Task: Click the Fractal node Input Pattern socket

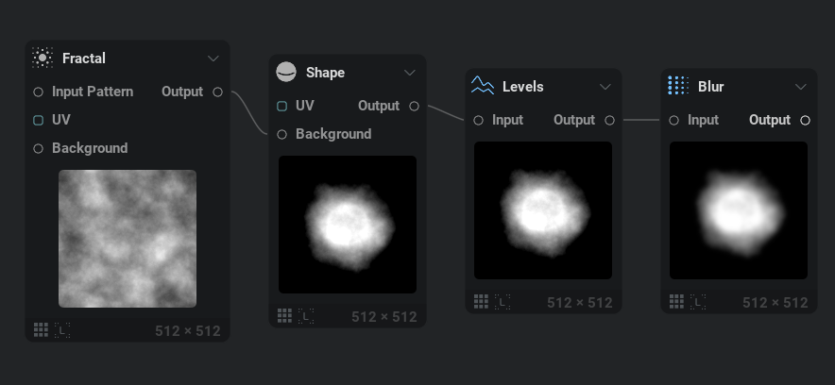Action: click(38, 92)
